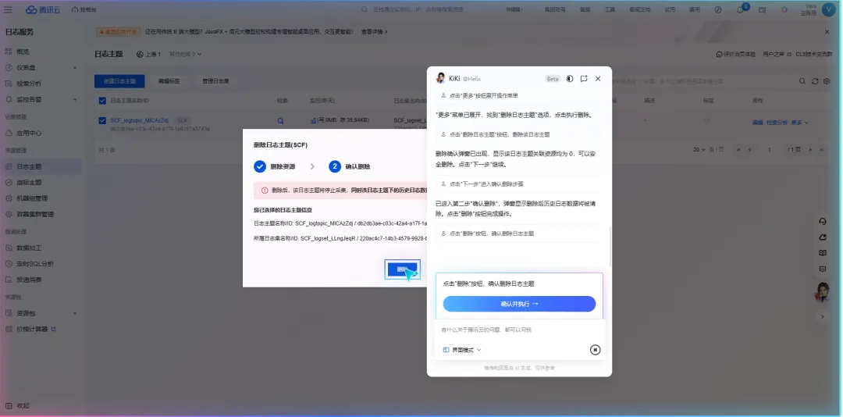The width and height of the screenshot is (843, 417).
Task: Open the 界面模式 mode dropdown
Action: click(x=462, y=350)
